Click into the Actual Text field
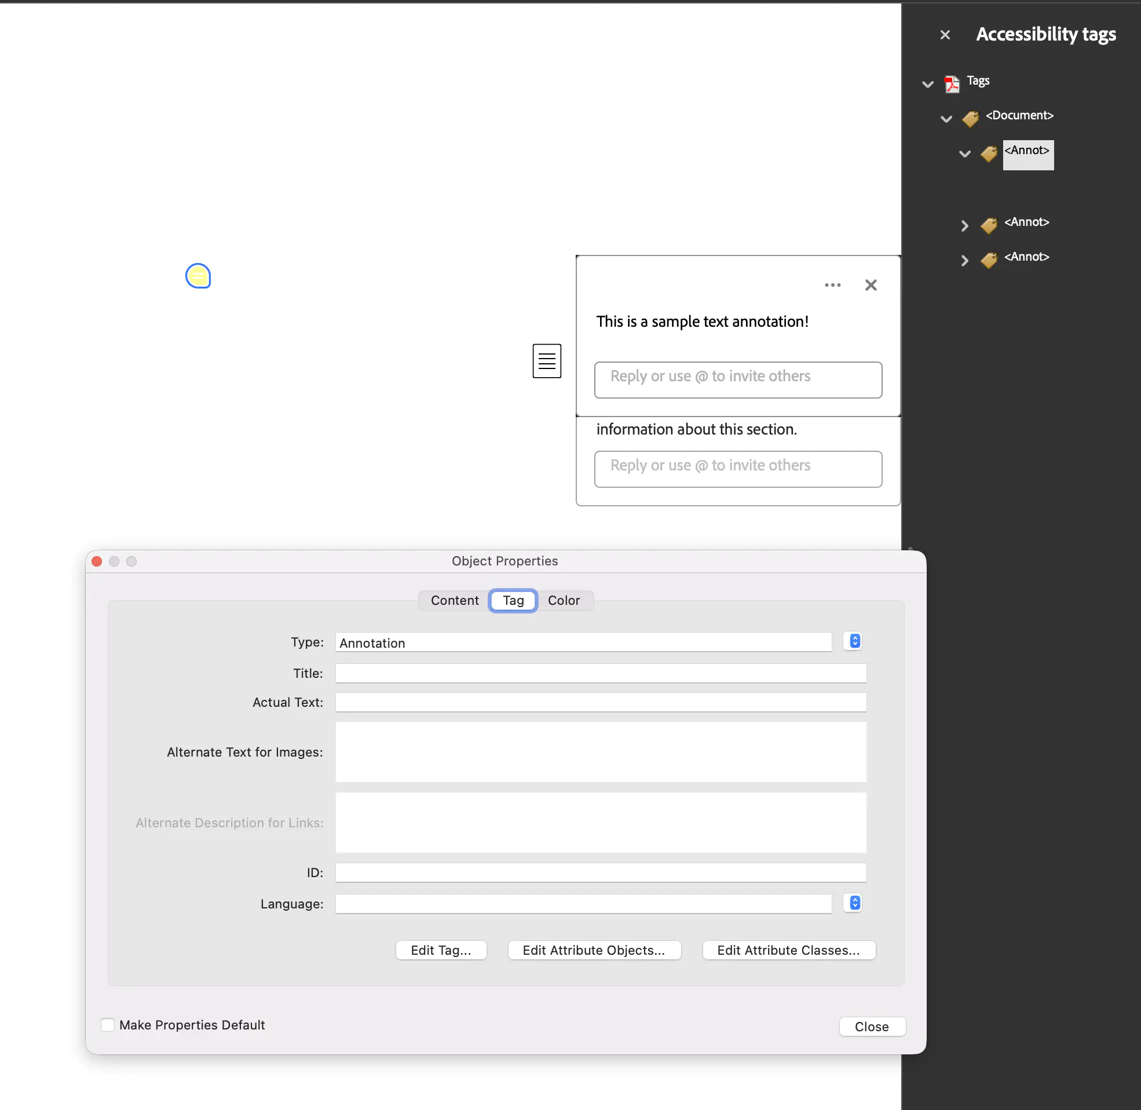1141x1110 pixels. point(600,702)
